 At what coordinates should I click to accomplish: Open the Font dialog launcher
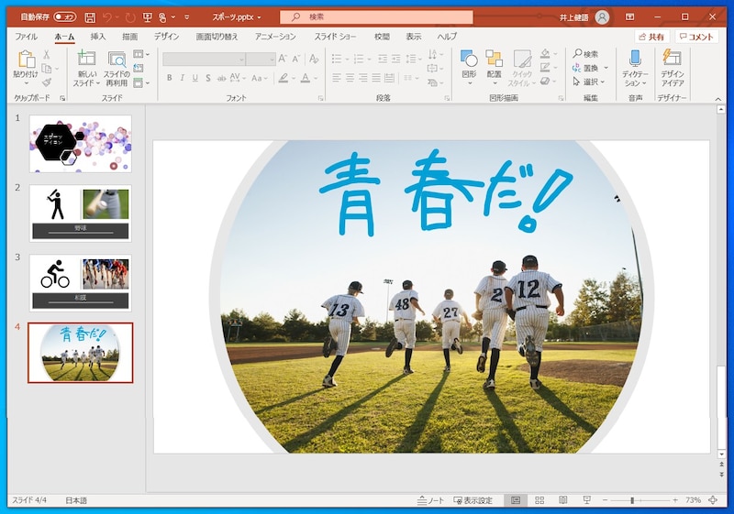(x=320, y=98)
